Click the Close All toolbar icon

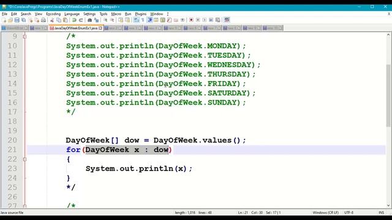coord(37,20)
